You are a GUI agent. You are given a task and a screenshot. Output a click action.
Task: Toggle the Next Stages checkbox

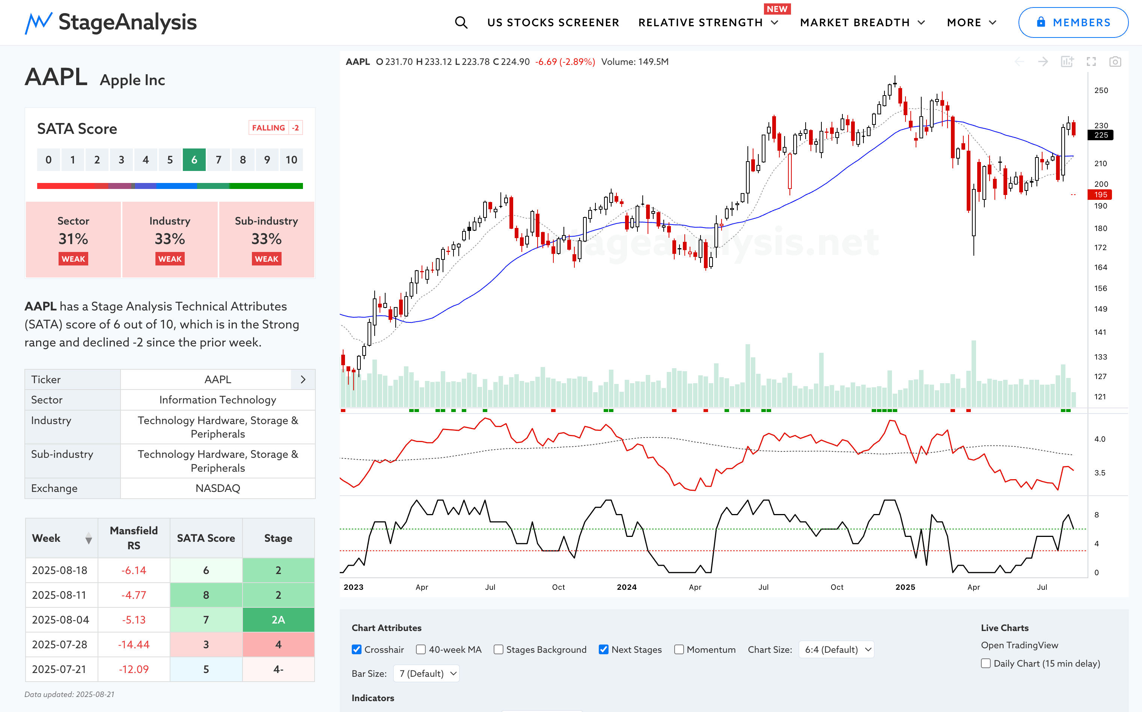(604, 649)
